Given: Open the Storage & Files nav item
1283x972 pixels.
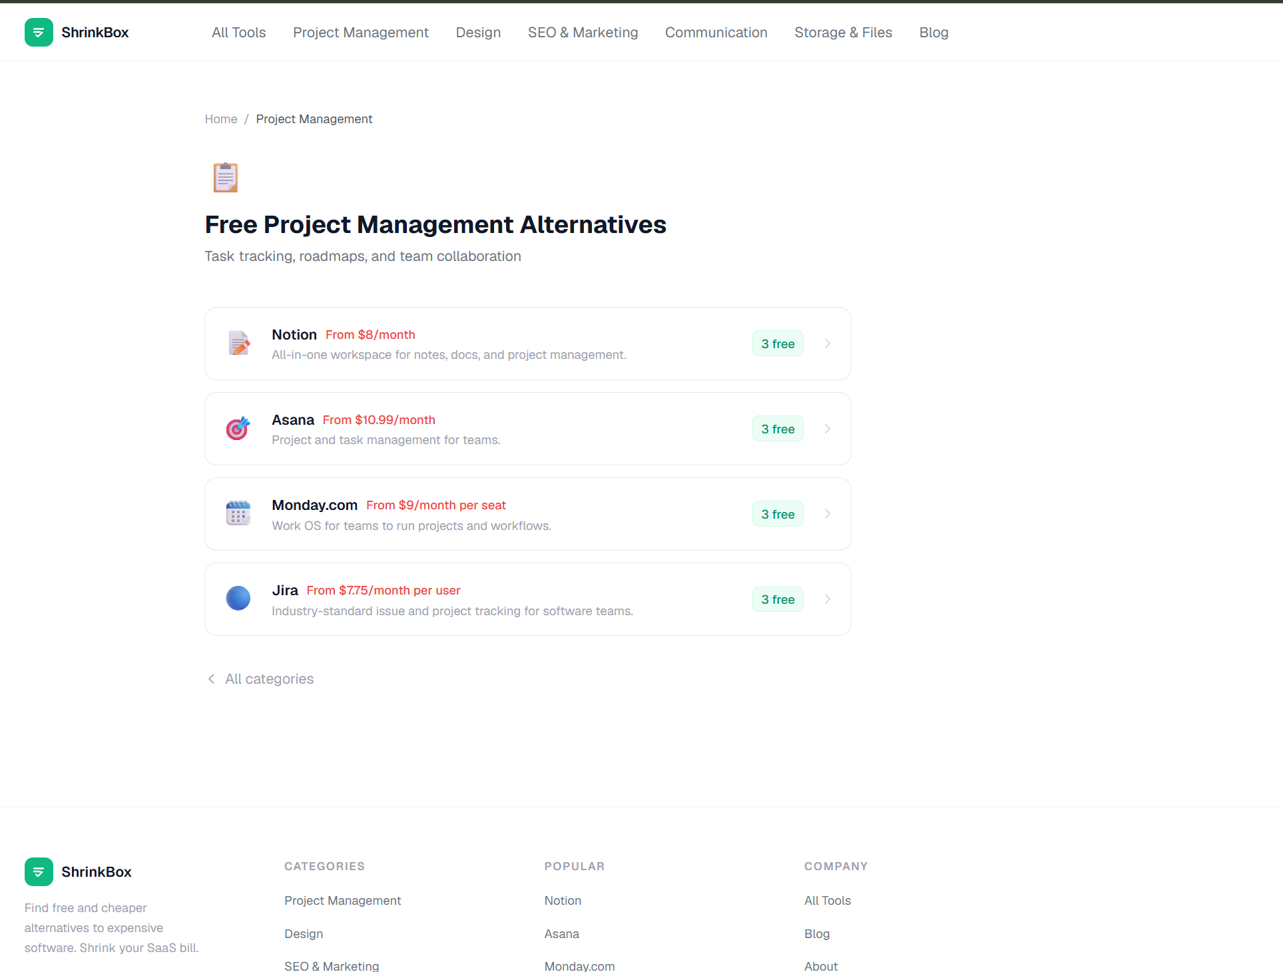Looking at the screenshot, I should [x=844, y=33].
